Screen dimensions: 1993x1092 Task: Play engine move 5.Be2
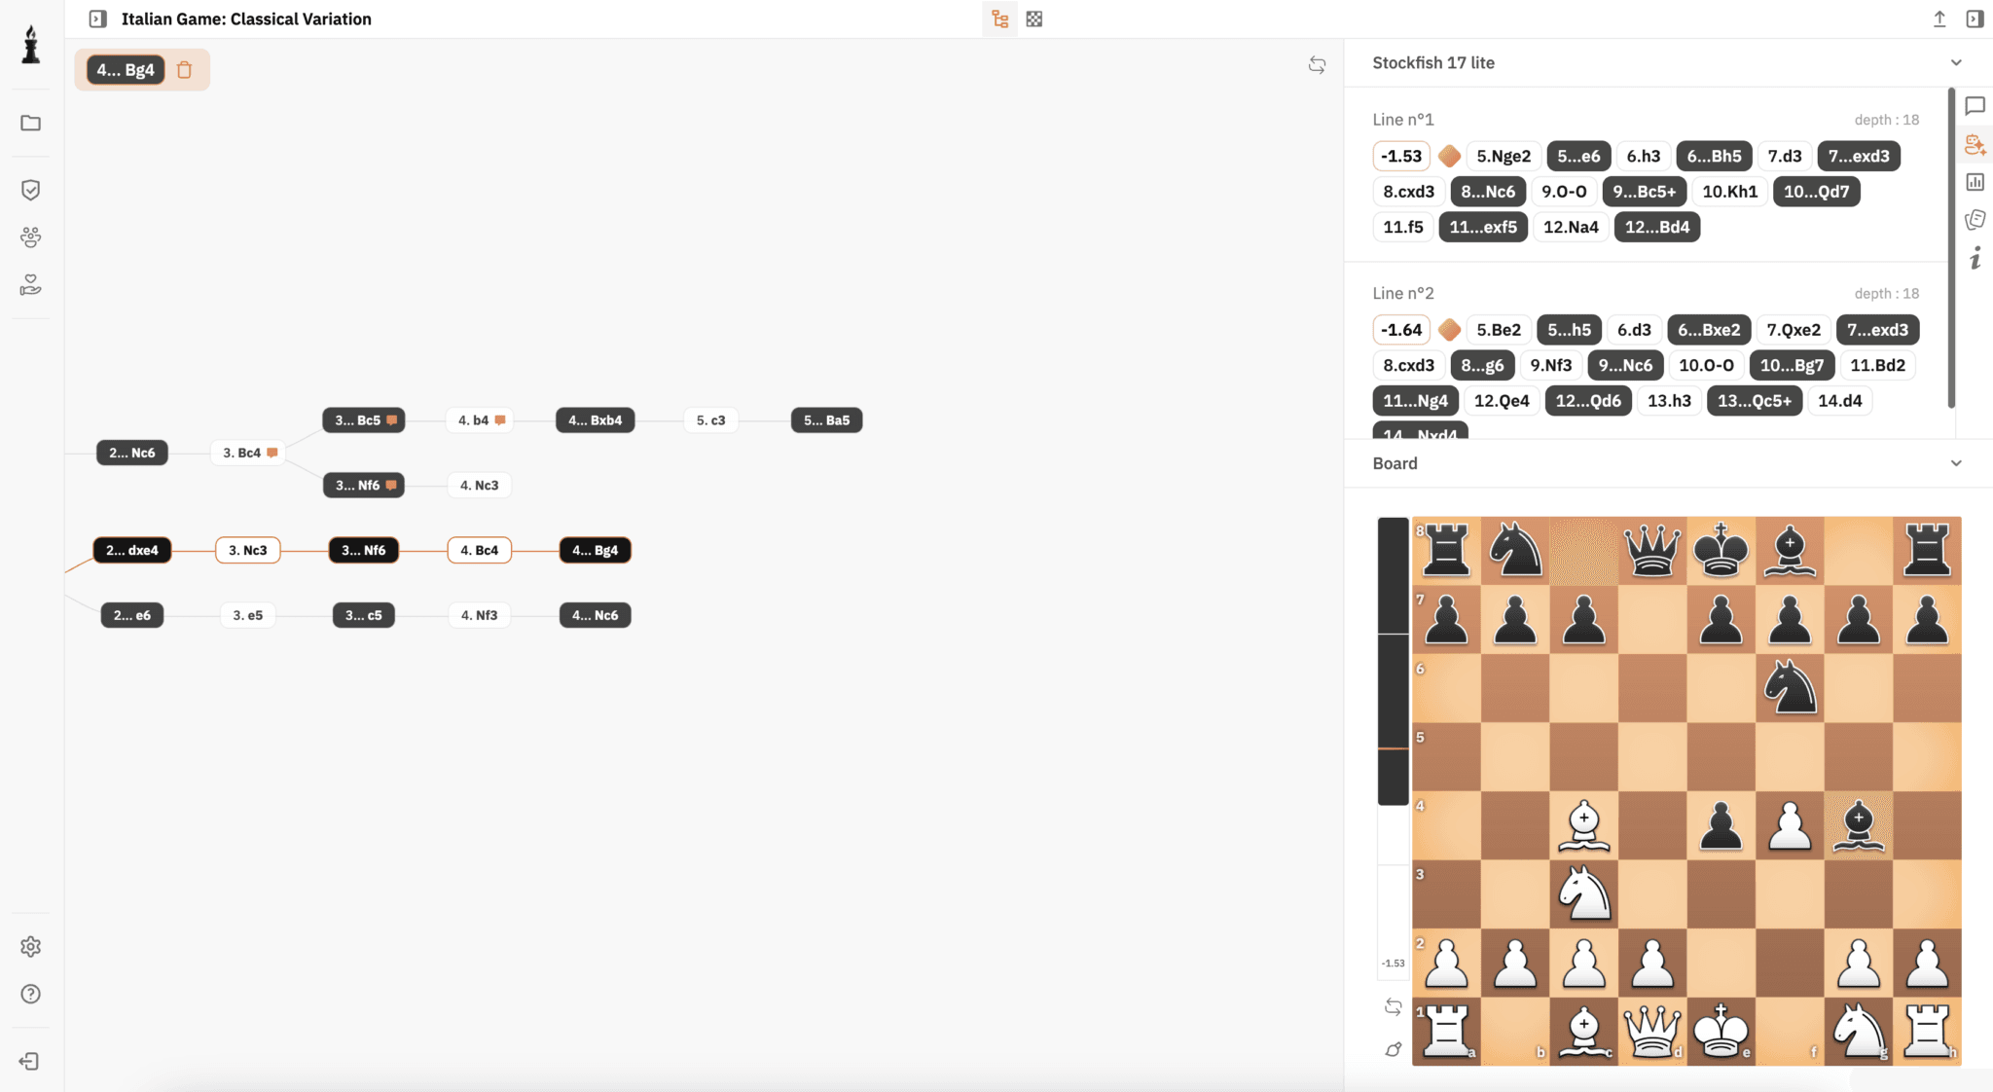pyautogui.click(x=1499, y=330)
